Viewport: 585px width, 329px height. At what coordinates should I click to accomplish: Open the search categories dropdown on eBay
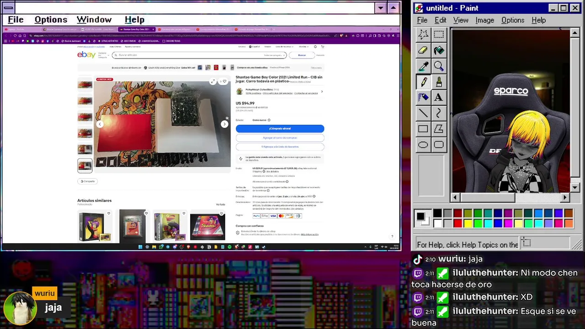274,55
